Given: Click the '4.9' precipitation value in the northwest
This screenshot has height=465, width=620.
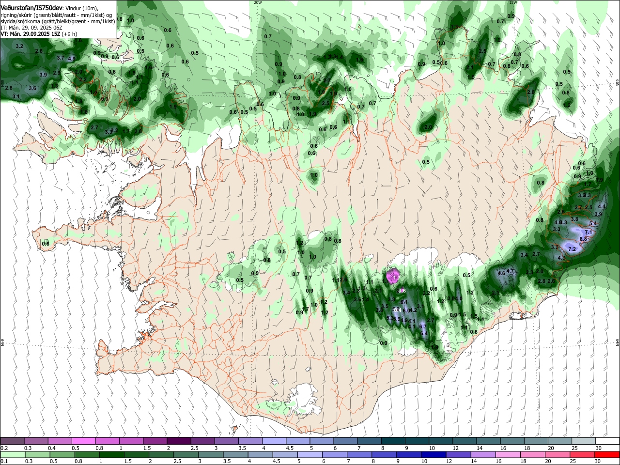Looking at the screenshot, I should [72, 59].
